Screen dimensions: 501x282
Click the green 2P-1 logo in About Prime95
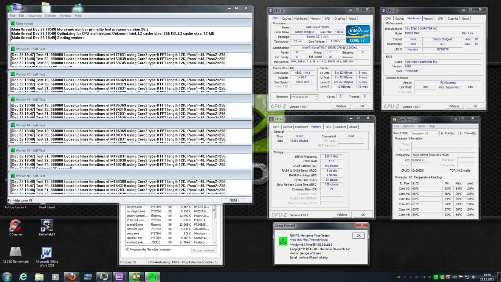283,241
